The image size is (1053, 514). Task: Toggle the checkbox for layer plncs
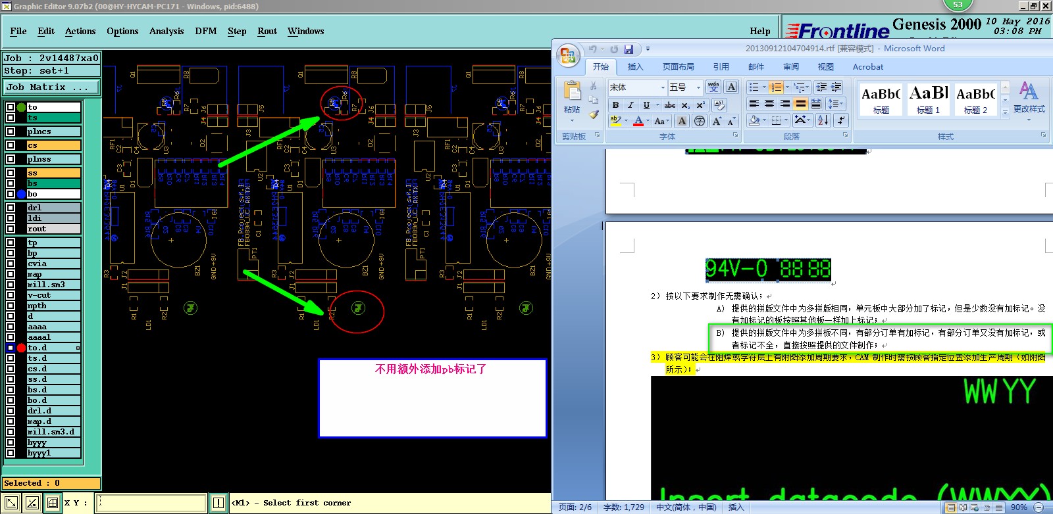click(11, 131)
